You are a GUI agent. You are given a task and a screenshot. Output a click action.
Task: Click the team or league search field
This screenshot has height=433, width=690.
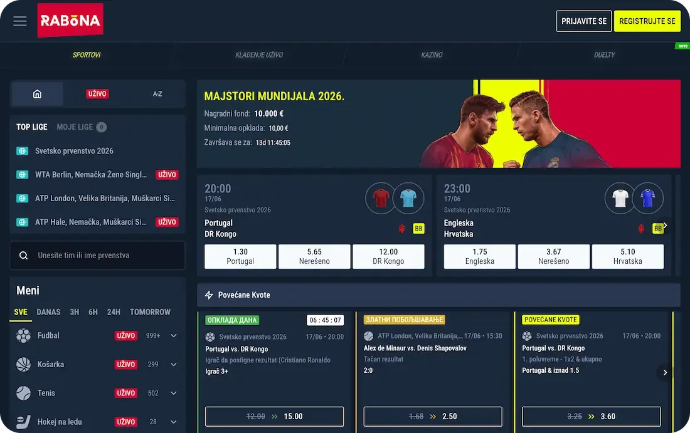(97, 256)
